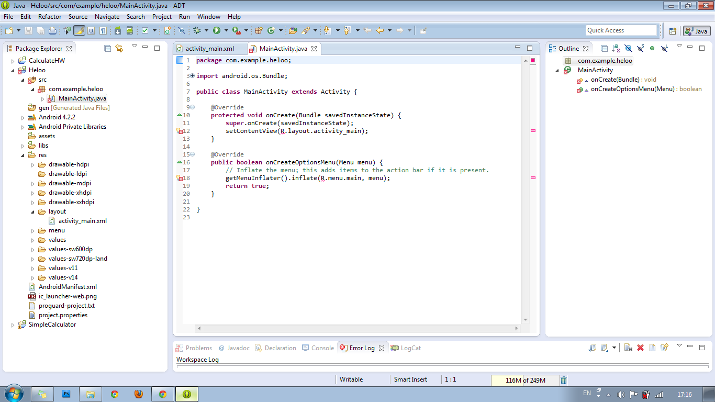The width and height of the screenshot is (715, 402).
Task: Click the Quick Access search field
Action: click(621, 30)
